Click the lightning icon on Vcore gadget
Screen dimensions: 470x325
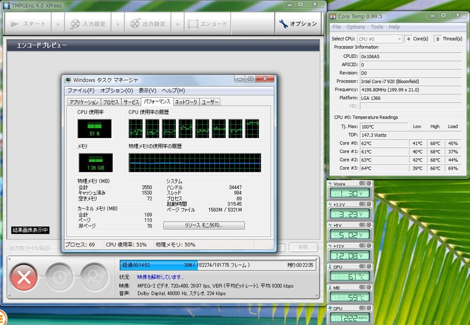click(330, 183)
